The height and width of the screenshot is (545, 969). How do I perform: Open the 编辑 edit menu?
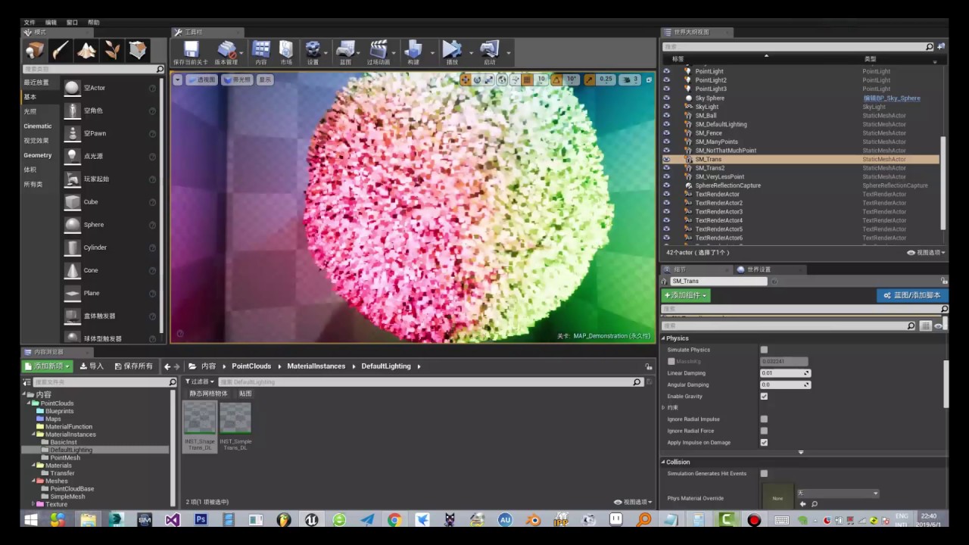(51, 23)
